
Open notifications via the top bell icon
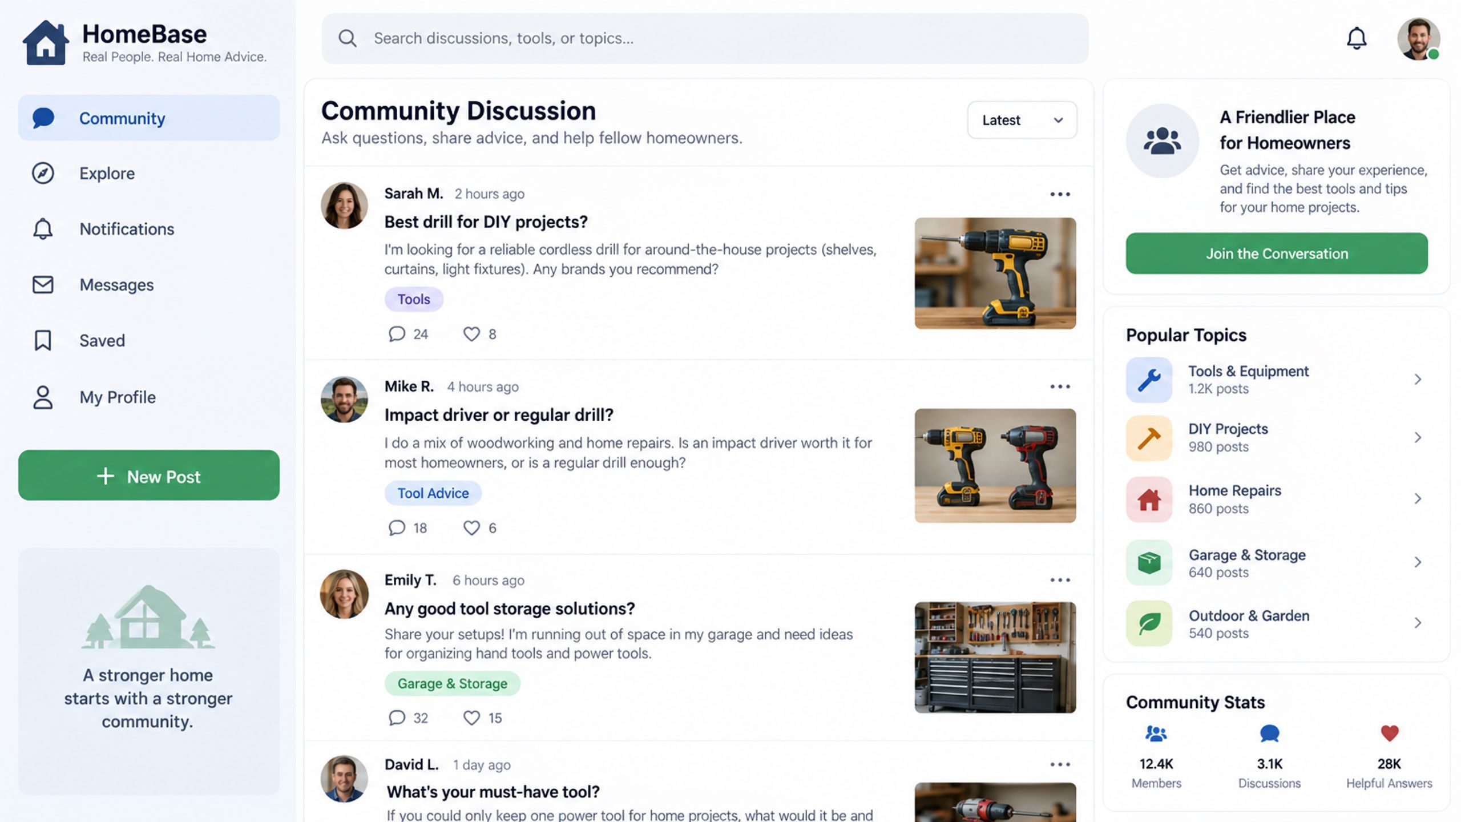click(1357, 38)
